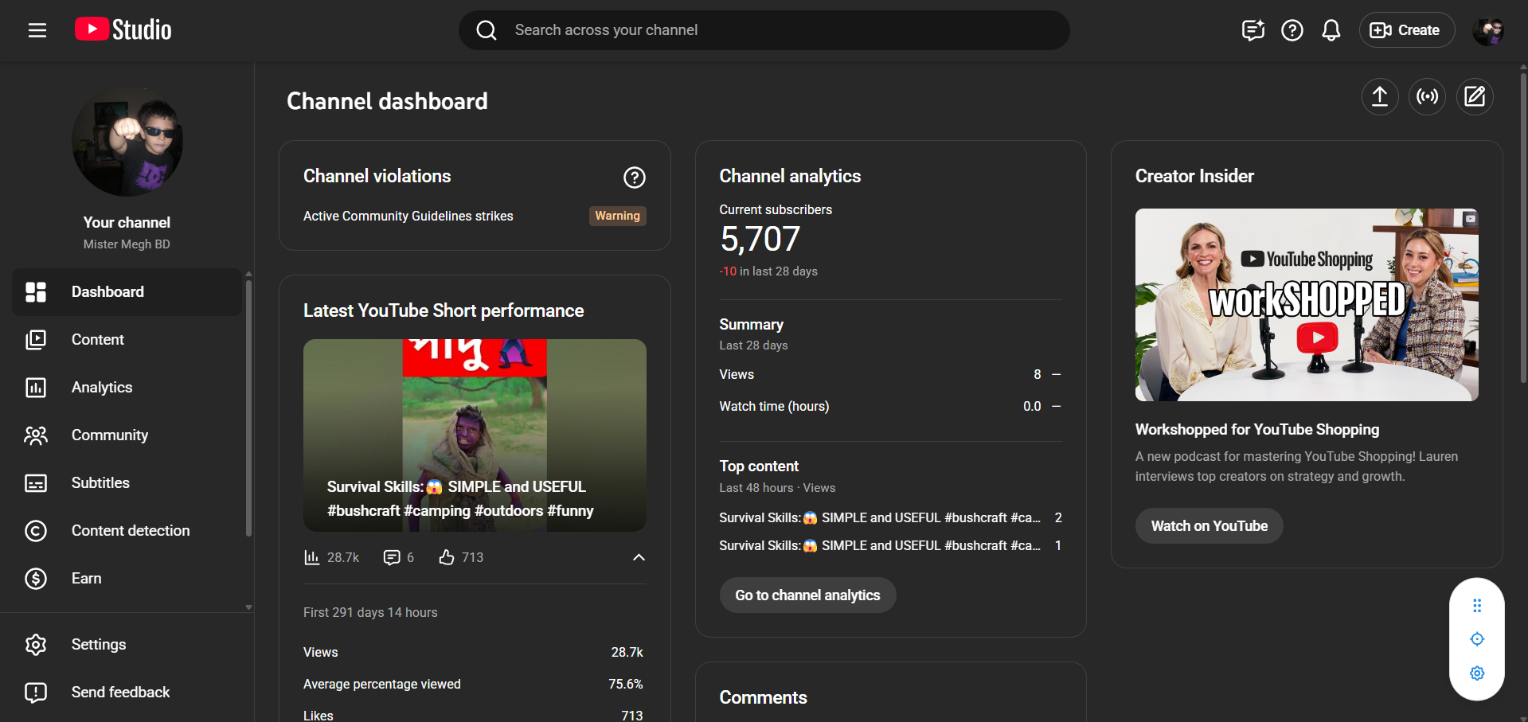Open the Survival Skills Short thumbnail
This screenshot has height=722, width=1528.
point(475,435)
